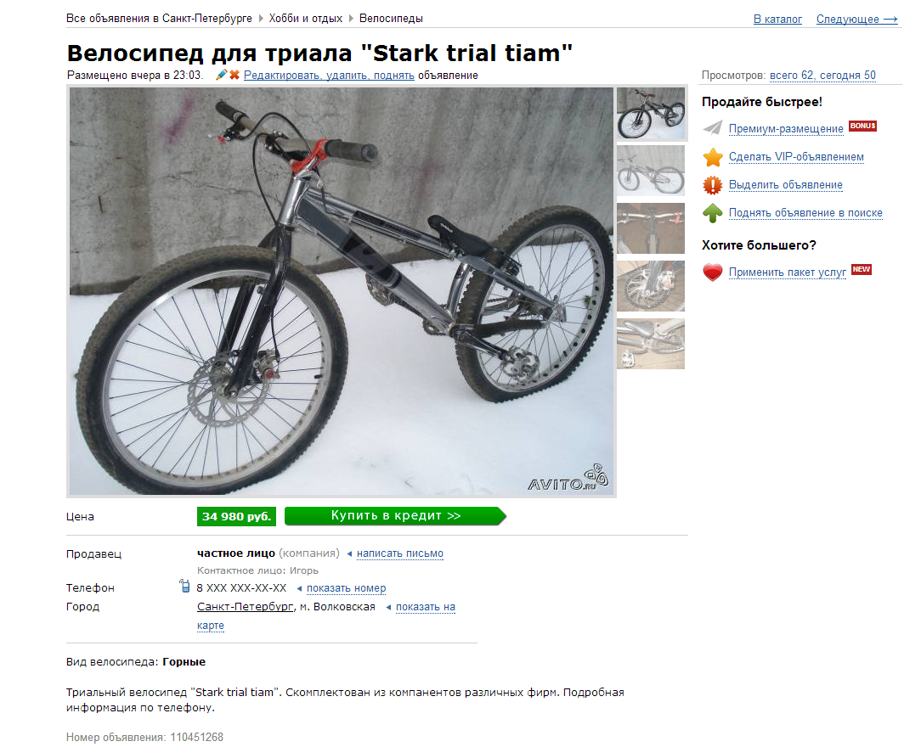Image resolution: width=921 pixels, height=747 pixels.
Task: Open the "В каталог" link
Action: click(777, 20)
